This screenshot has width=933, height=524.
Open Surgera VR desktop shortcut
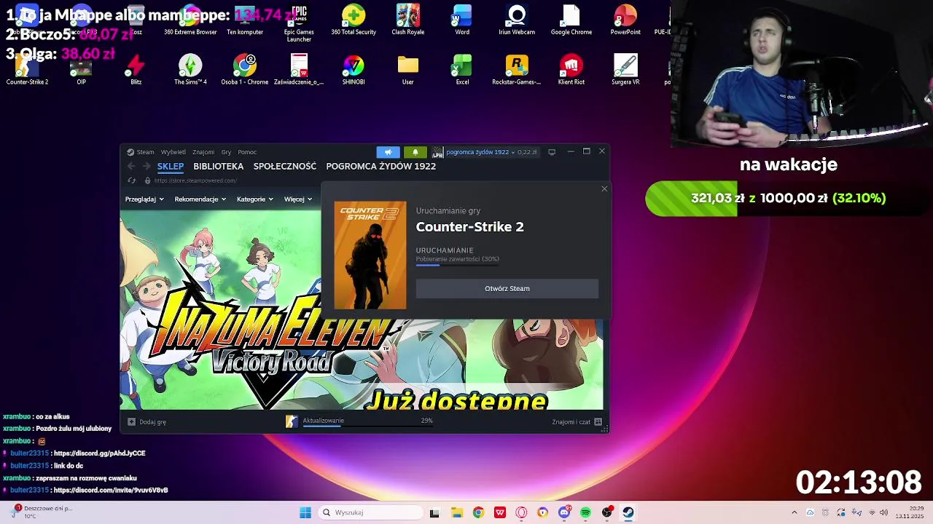click(x=625, y=70)
